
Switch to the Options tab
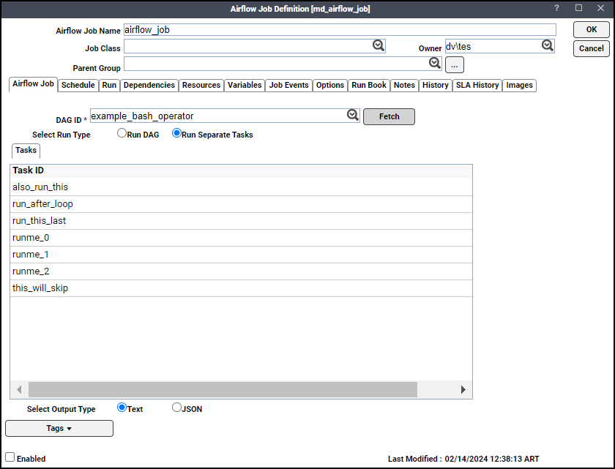pos(330,86)
